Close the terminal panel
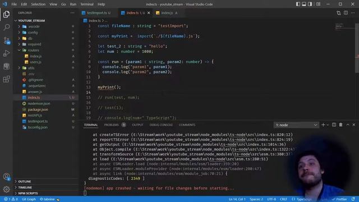359x202 pixels. (x=354, y=125)
